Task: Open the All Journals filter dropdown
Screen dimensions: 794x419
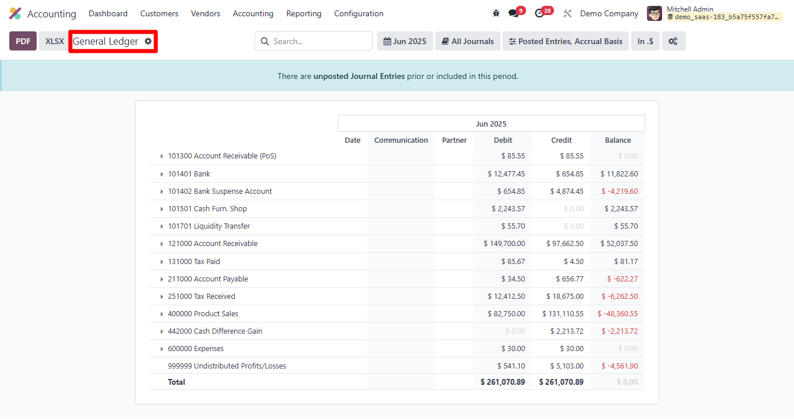Action: [468, 41]
